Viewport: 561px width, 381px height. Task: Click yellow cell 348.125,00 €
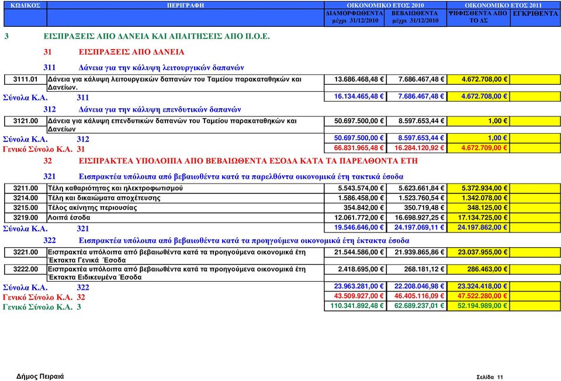[479, 208]
